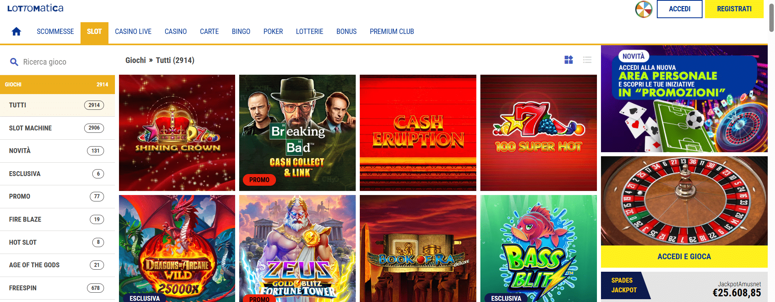Go to the home icon
This screenshot has height=302, width=775.
coord(16,31)
